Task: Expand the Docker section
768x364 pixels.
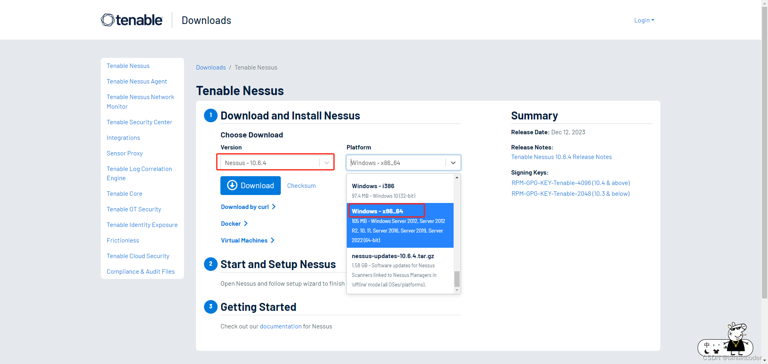Action: (234, 224)
